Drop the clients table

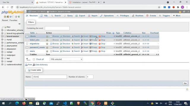(102, 36)
